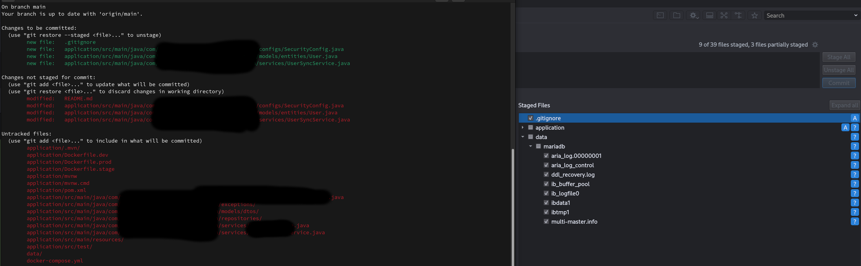Expand the application folder tree arrow
This screenshot has width=861, height=266.
coord(523,127)
